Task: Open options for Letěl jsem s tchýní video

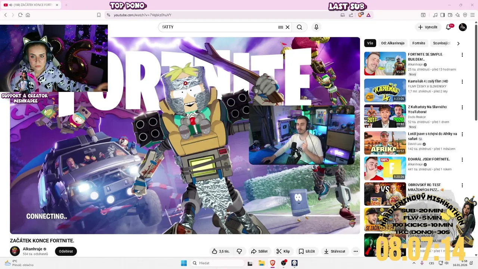Action: coord(462,134)
